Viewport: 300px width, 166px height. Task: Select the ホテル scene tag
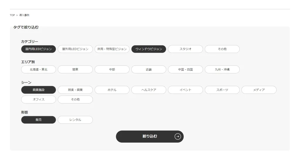coord(112,90)
